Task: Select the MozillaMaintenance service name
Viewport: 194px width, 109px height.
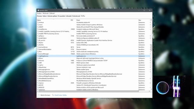Action: coord(45,81)
